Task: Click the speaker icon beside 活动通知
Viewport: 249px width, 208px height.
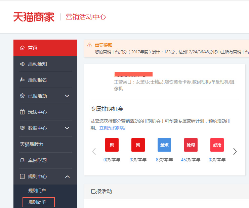Action: tap(22, 64)
